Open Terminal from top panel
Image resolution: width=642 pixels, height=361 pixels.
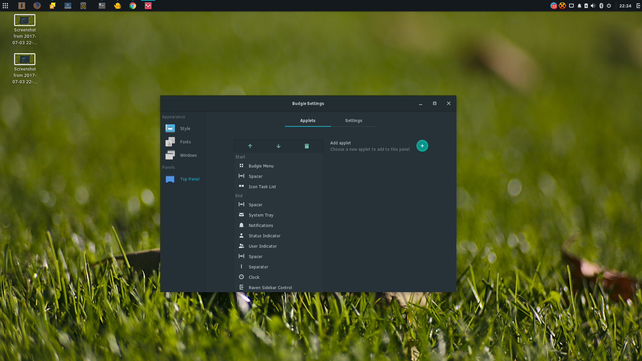click(102, 6)
